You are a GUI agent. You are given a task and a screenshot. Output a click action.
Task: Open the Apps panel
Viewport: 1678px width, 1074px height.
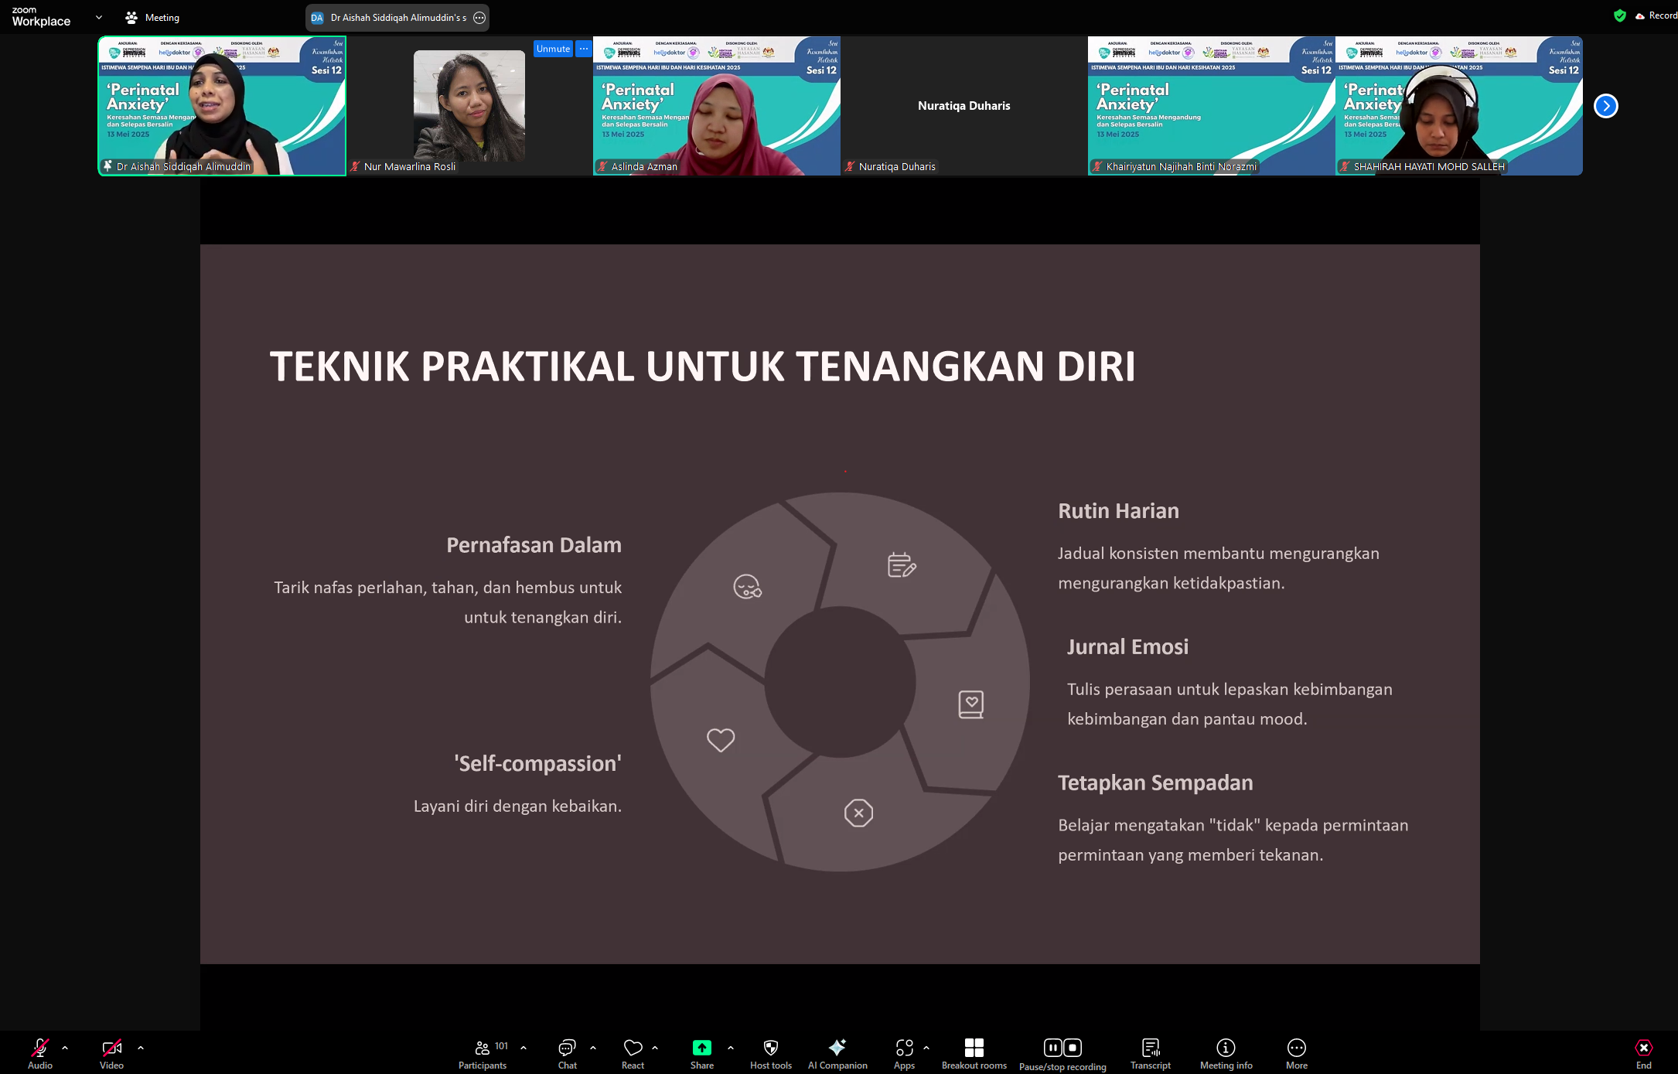(904, 1053)
